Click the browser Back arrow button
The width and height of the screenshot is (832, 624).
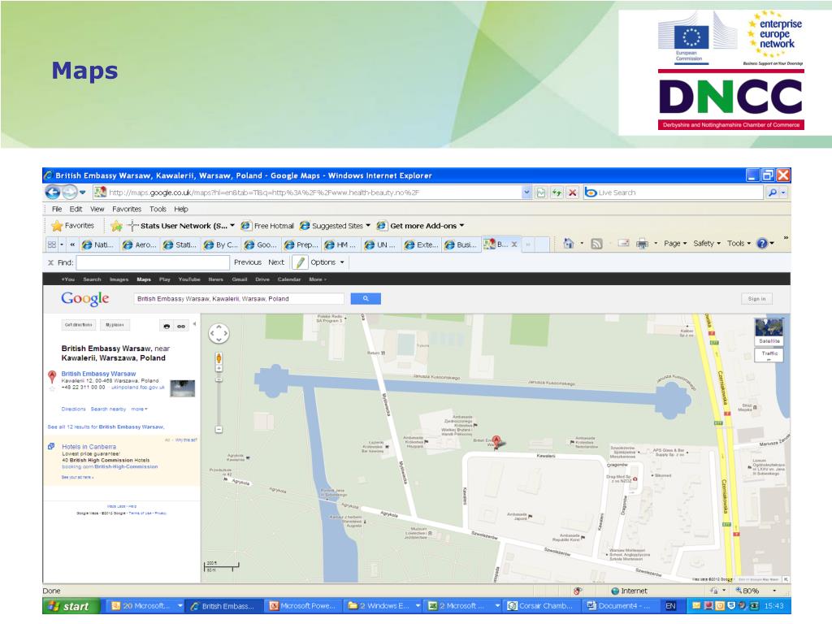53,192
